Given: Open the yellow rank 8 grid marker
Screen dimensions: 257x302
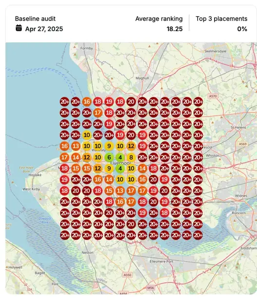Looking at the screenshot, I should point(131,157).
